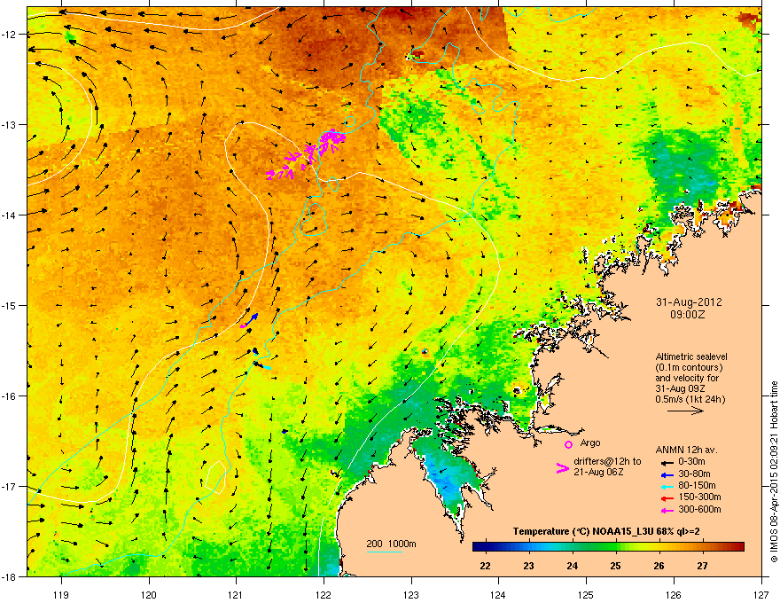Click the temperature color bar at 24 degrees
This screenshot has height=603, width=780.
tap(573, 547)
